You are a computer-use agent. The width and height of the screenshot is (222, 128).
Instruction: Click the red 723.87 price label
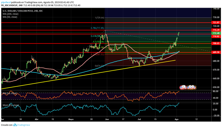(216, 22)
